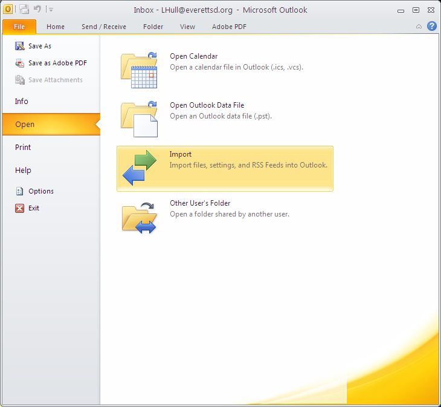
Task: Expand the Customize Quick Access Toolbar dropdown
Action: [x=51, y=10]
